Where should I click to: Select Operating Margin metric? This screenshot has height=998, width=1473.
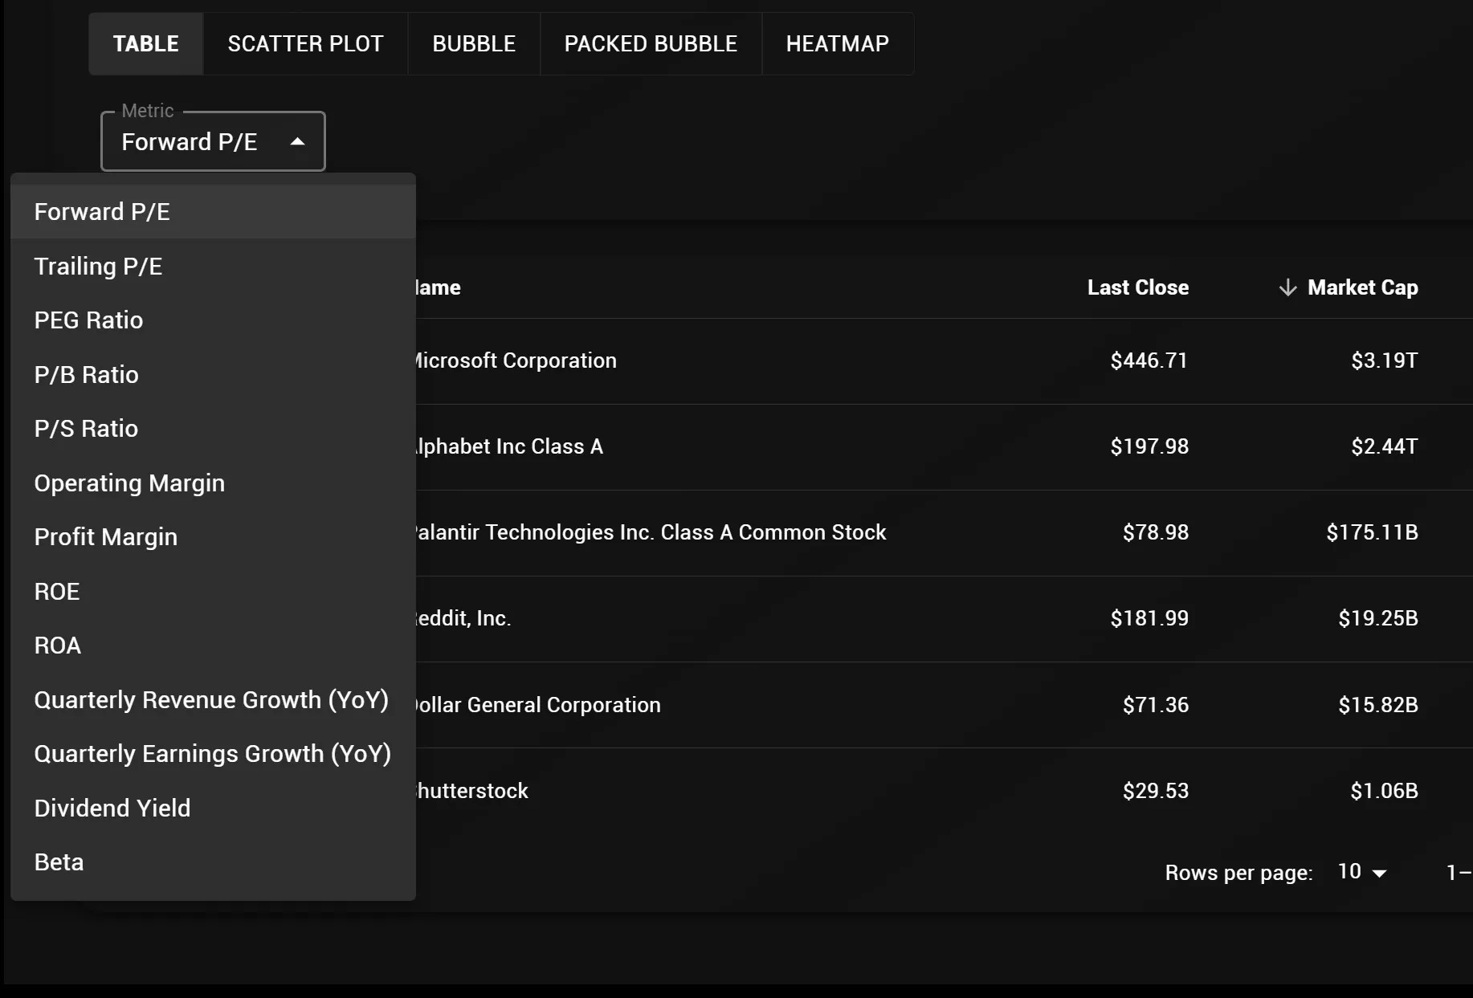213,483
